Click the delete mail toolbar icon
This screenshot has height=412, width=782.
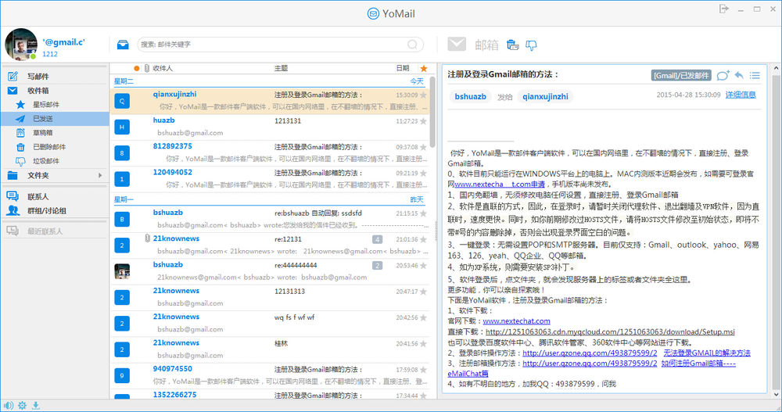513,45
